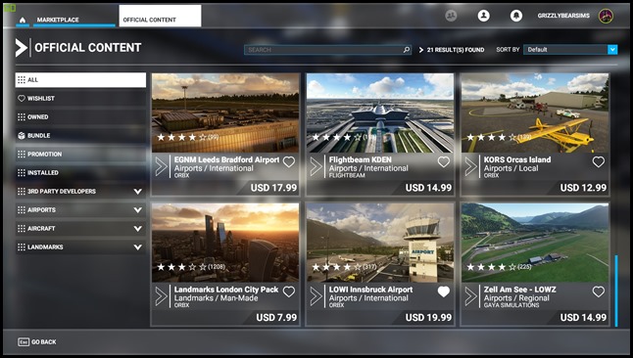Image resolution: width=633 pixels, height=358 pixels.
Task: Open the notifications bell icon
Action: click(x=516, y=16)
